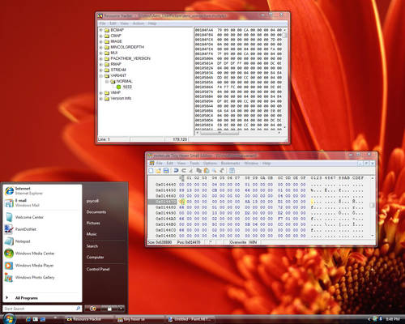Expand the CMAP folder node
The image size is (405, 324).
(x=101, y=36)
